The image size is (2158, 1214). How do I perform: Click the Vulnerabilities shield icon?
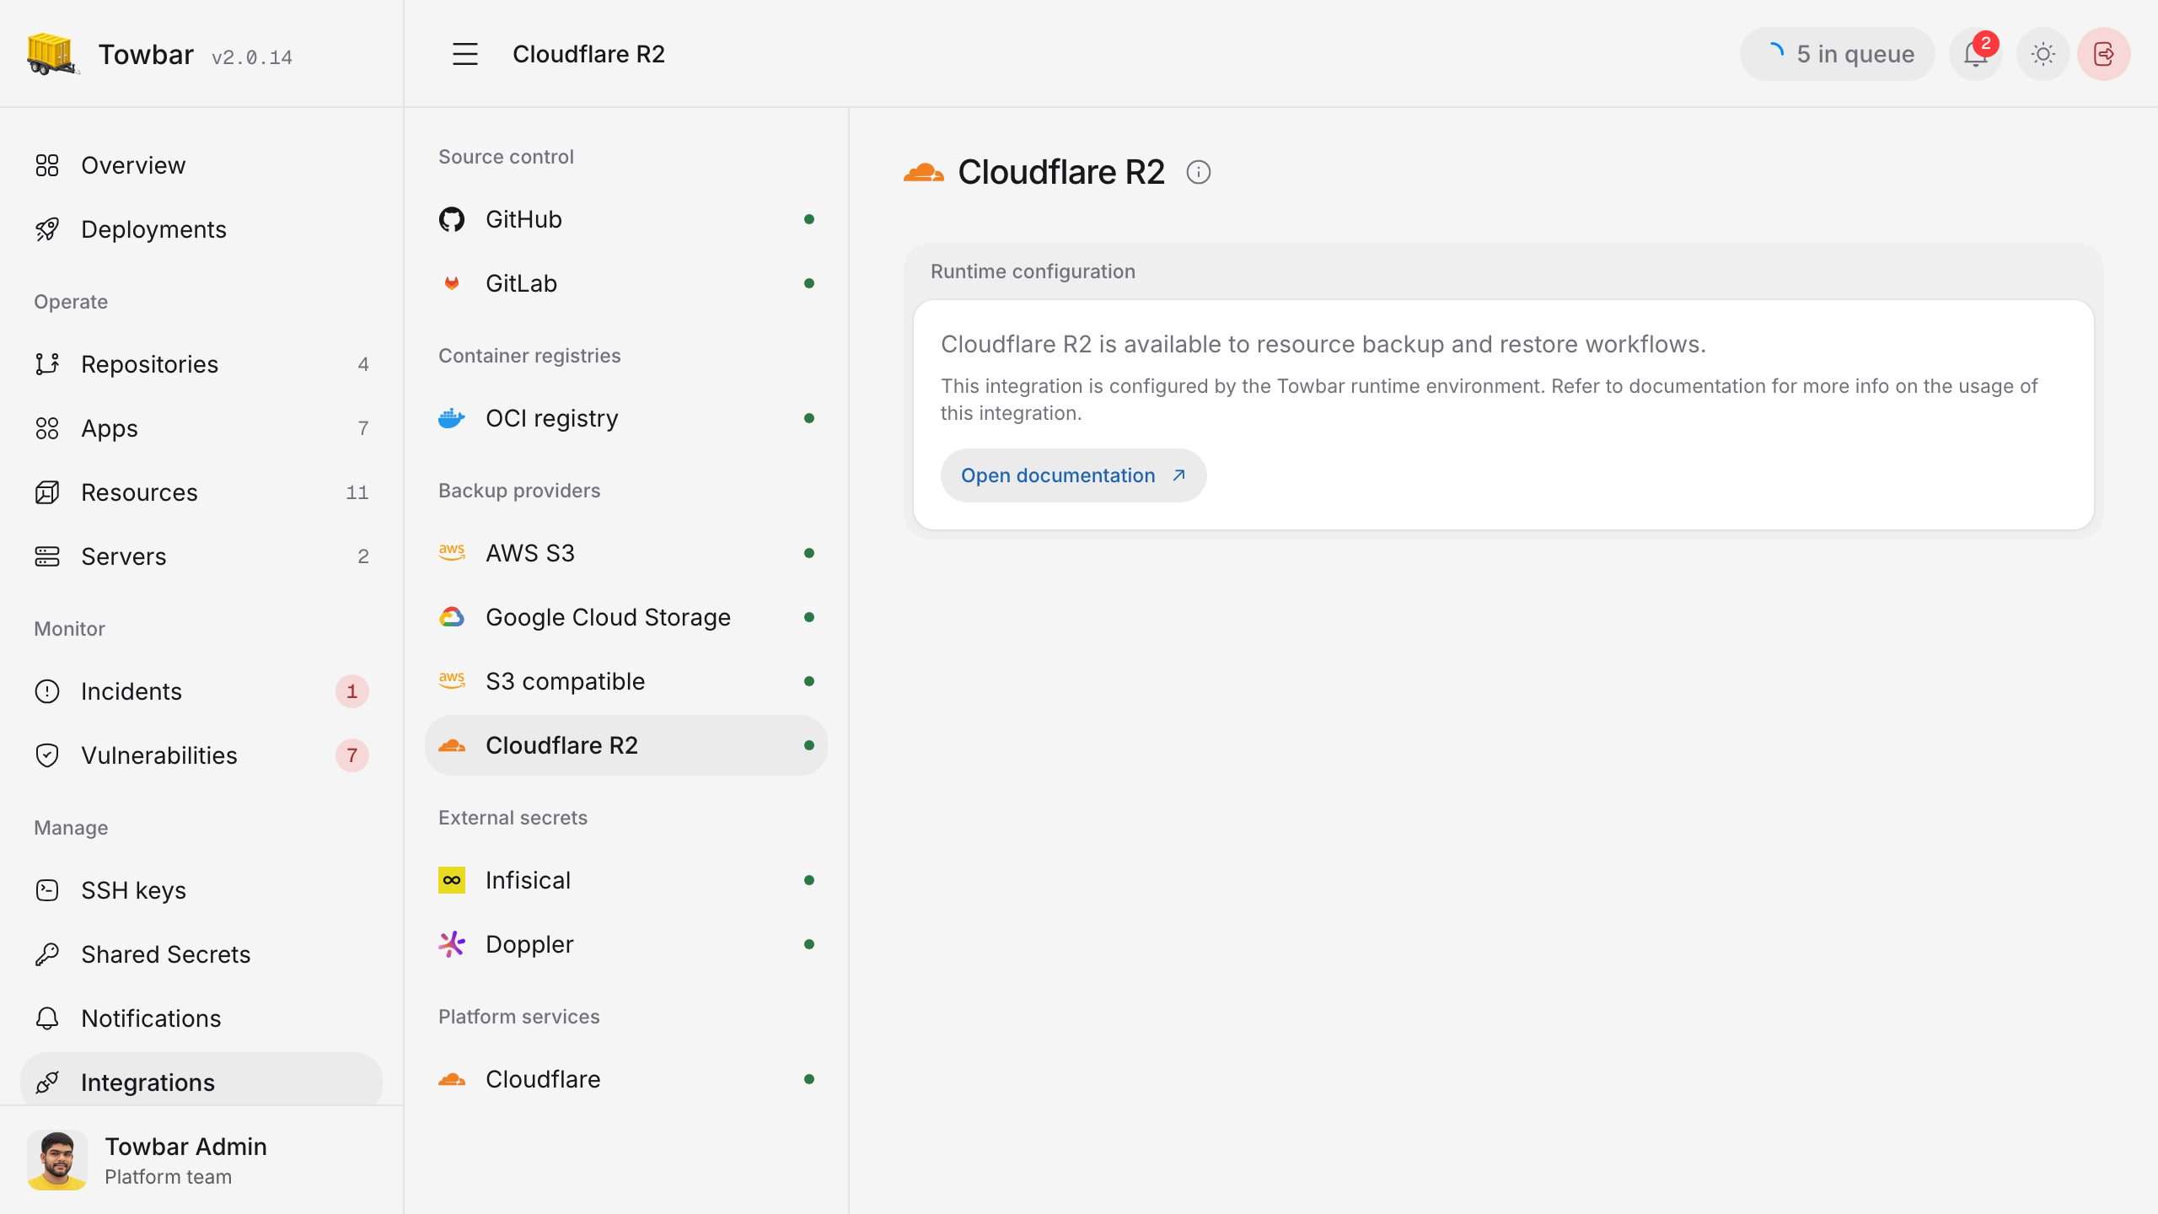(x=47, y=755)
